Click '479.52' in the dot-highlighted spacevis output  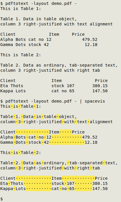click(x=90, y=137)
